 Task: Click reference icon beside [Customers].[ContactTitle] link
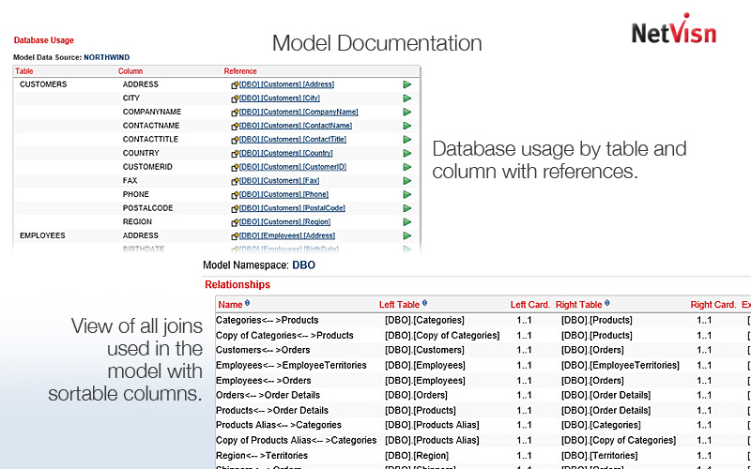click(235, 140)
